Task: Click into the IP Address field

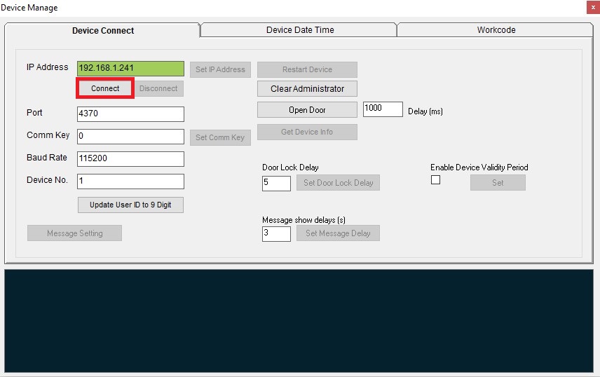Action: [130, 69]
